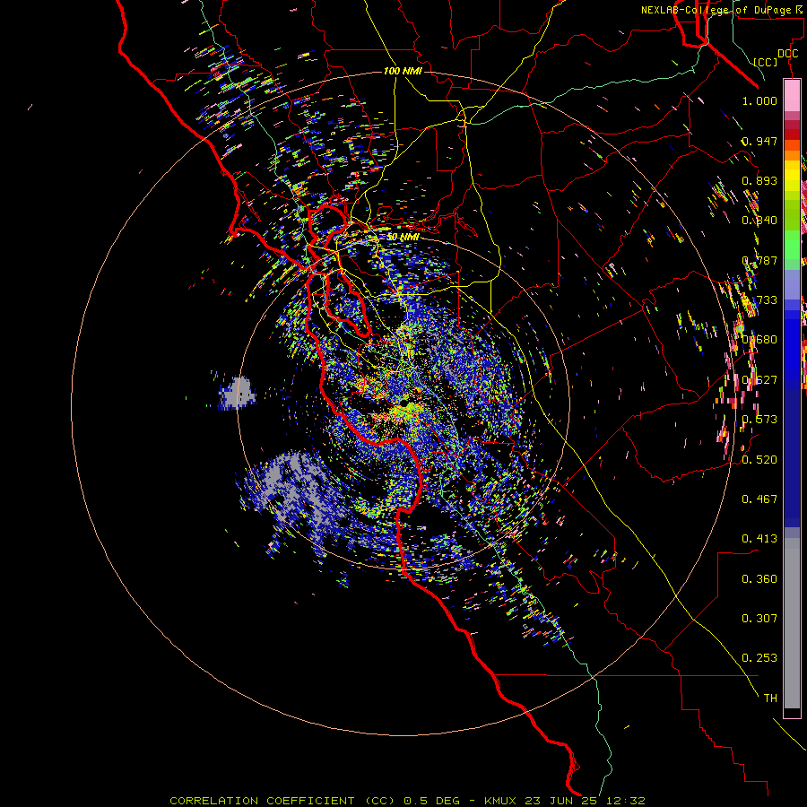Click the 0.467 legend value
This screenshot has width=807, height=807.
pyautogui.click(x=759, y=499)
